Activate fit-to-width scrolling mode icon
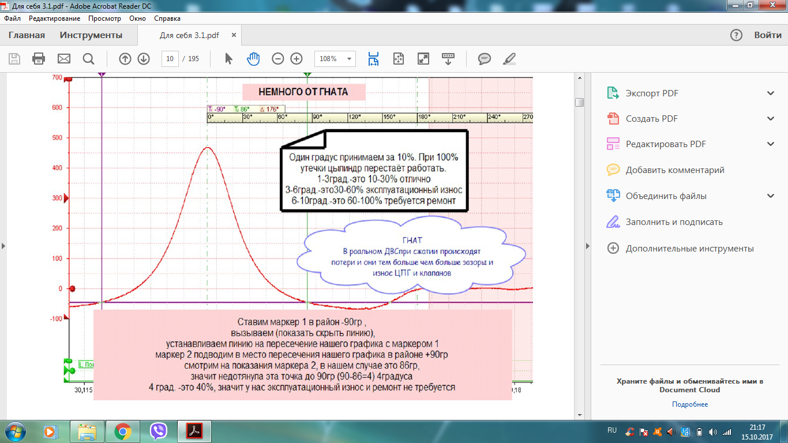 [373, 58]
